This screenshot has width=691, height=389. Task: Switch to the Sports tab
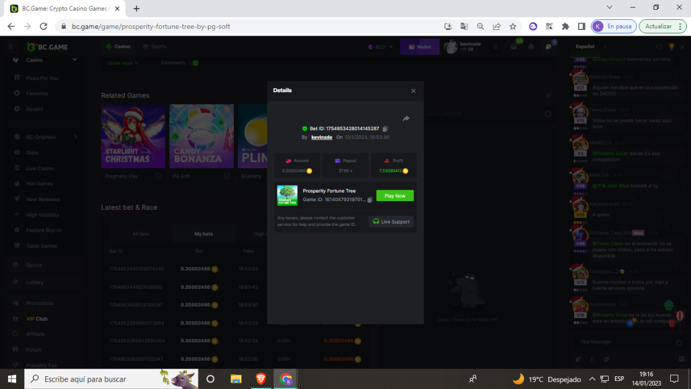(x=154, y=47)
